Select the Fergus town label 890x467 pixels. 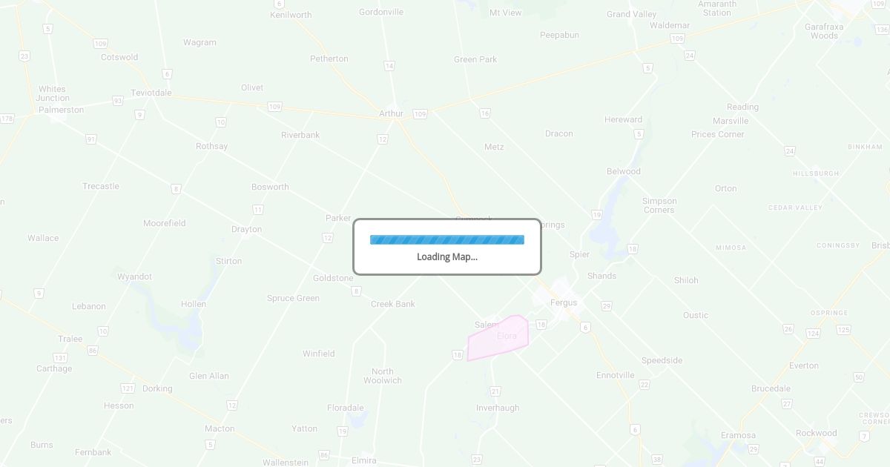click(x=564, y=302)
